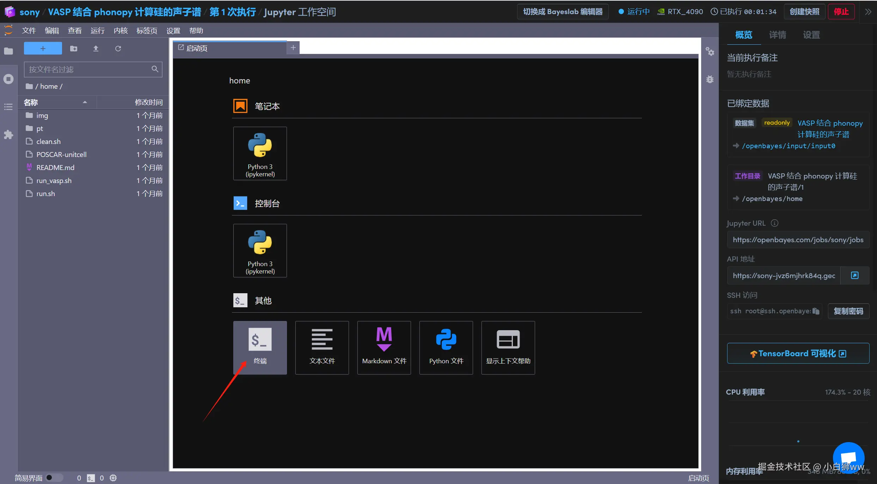
Task: Open the running kernels sidebar panel
Action: tap(8, 79)
